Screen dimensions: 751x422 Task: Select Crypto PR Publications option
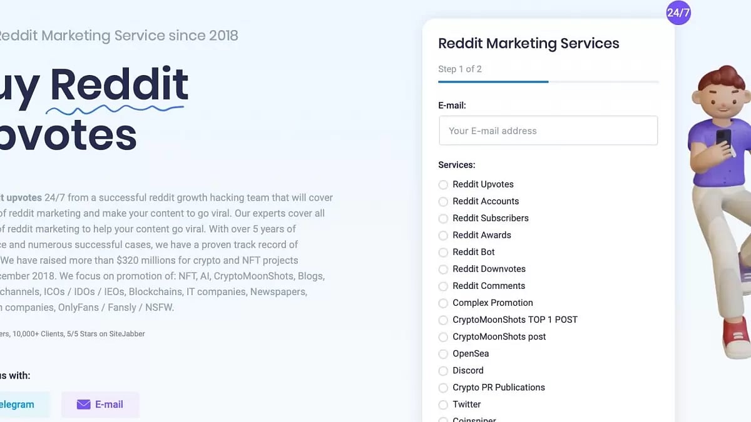click(443, 387)
